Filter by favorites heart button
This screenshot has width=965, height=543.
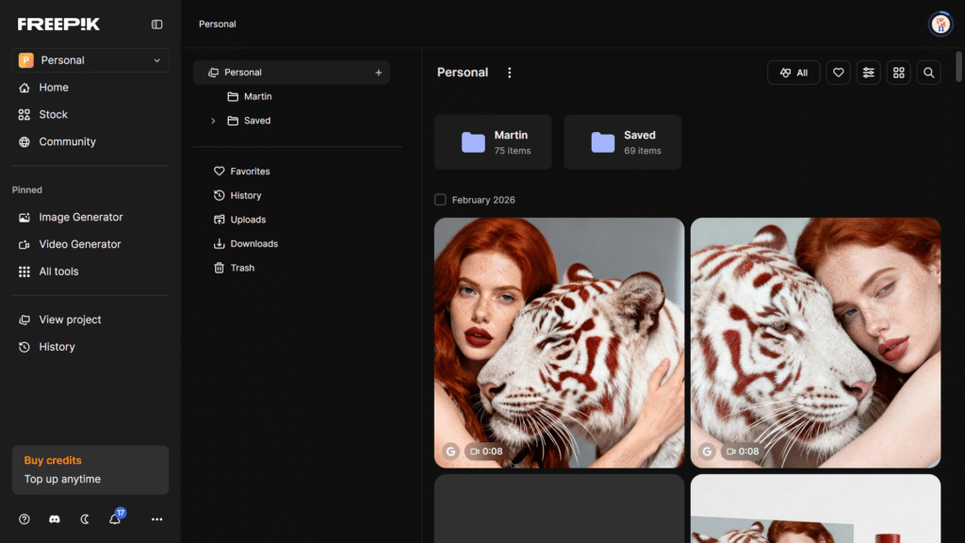click(x=838, y=73)
